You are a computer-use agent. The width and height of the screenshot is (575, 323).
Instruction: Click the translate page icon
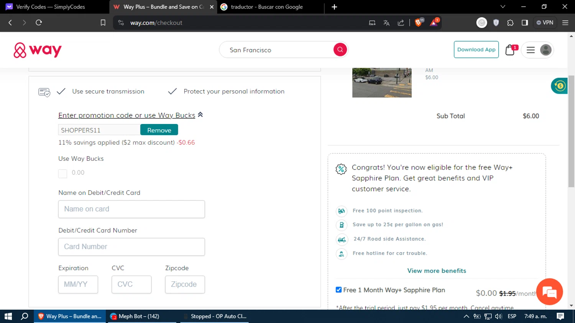pyautogui.click(x=386, y=23)
